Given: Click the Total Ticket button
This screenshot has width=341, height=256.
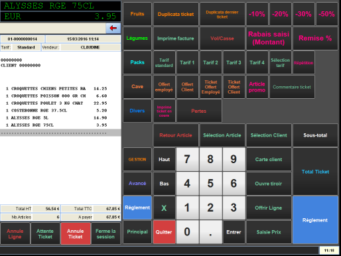Looking at the screenshot, I should 315,172.
